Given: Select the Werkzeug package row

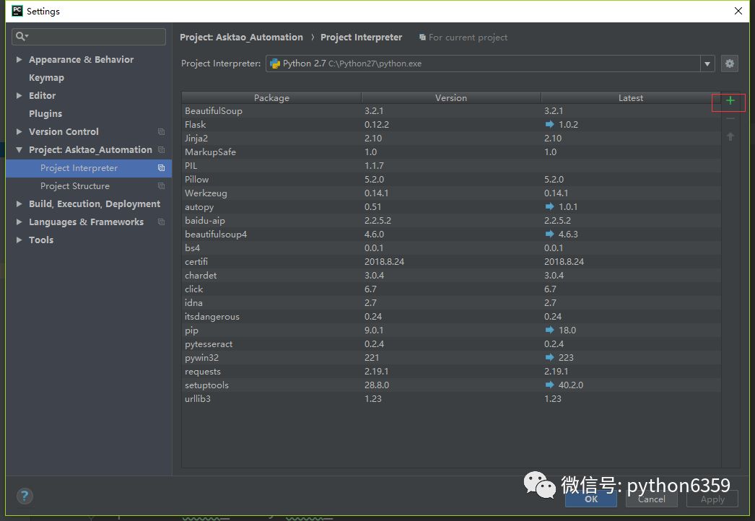Looking at the screenshot, I should (x=451, y=193).
